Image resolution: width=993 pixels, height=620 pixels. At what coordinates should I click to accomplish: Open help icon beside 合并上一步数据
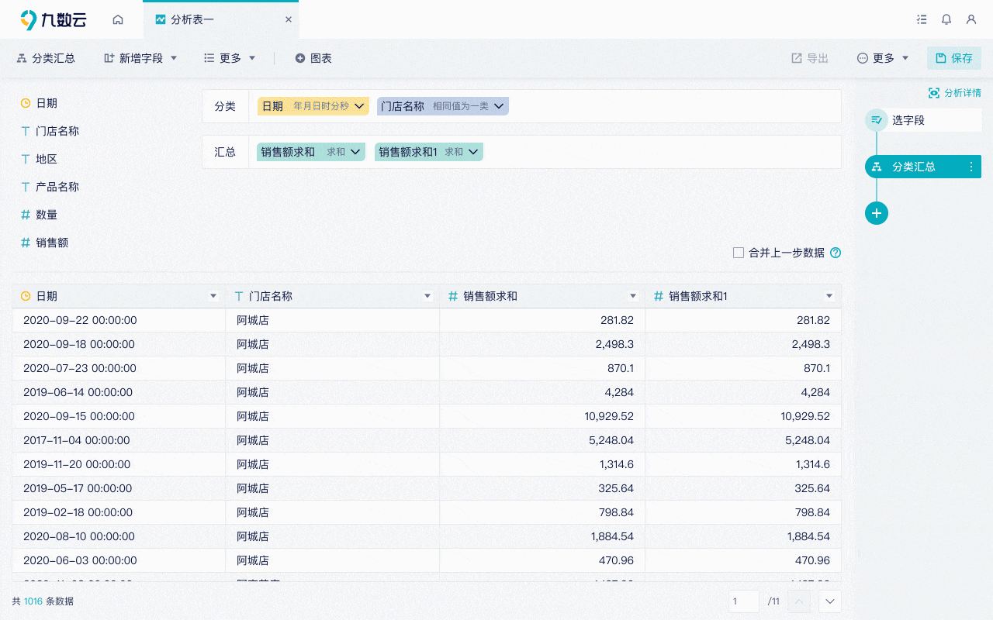836,253
